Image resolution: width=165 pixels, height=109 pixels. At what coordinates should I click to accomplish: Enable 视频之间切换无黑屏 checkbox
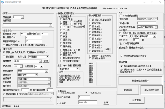4,52
